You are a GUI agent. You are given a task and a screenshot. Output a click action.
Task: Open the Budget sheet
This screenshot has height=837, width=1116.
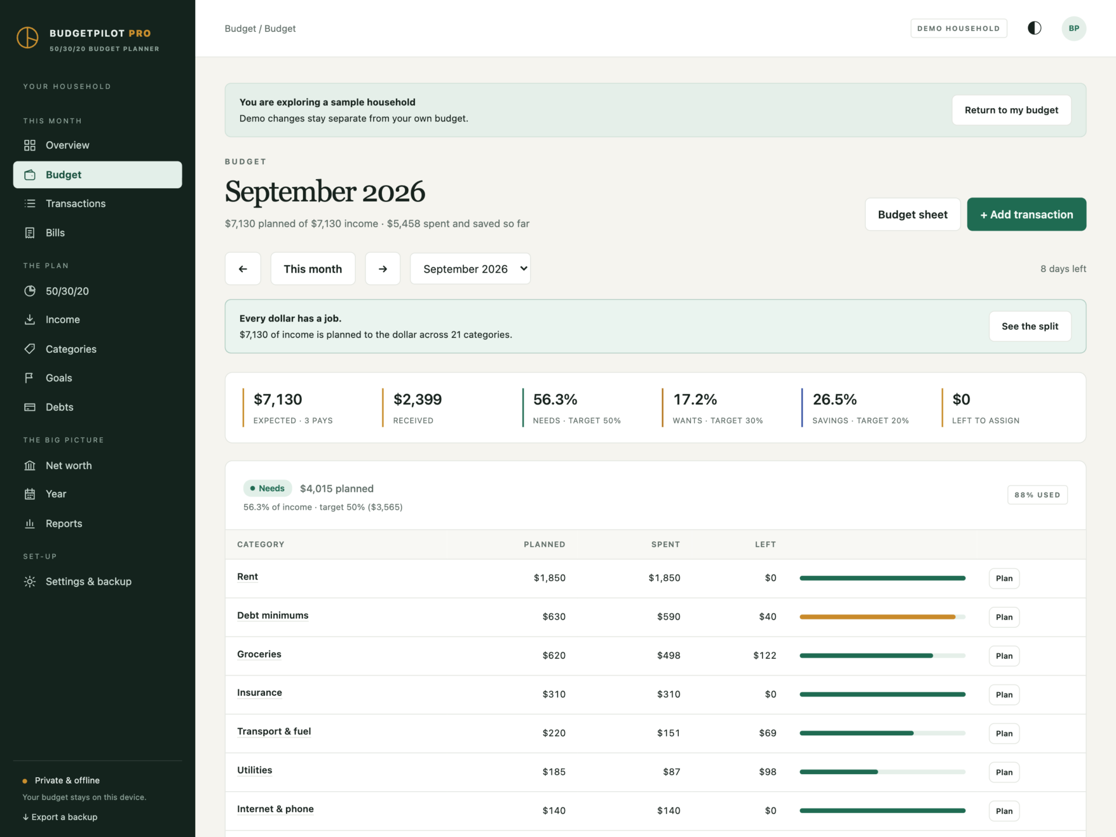(913, 214)
